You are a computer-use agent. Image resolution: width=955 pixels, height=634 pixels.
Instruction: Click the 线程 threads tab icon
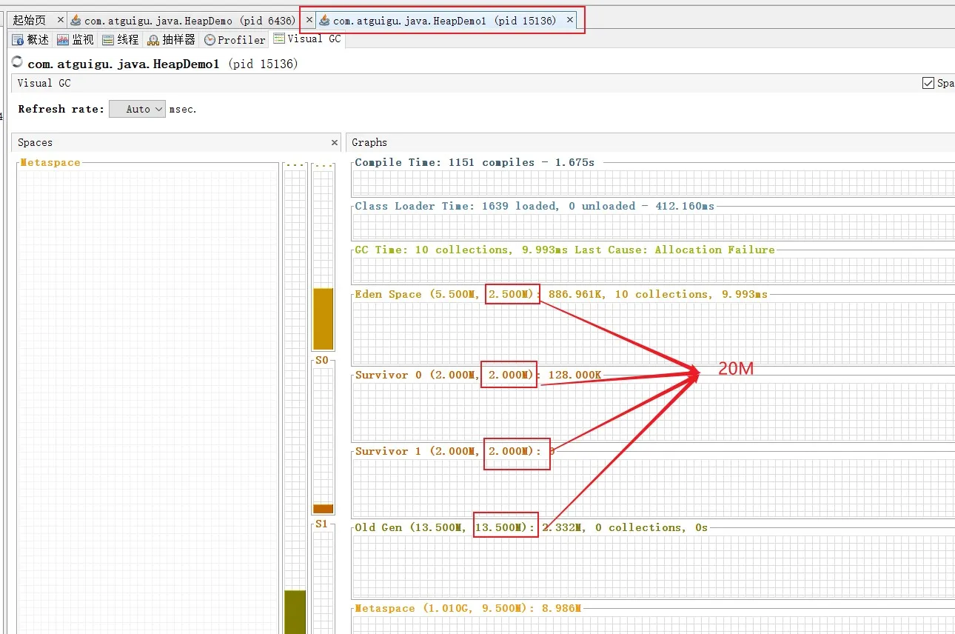108,40
